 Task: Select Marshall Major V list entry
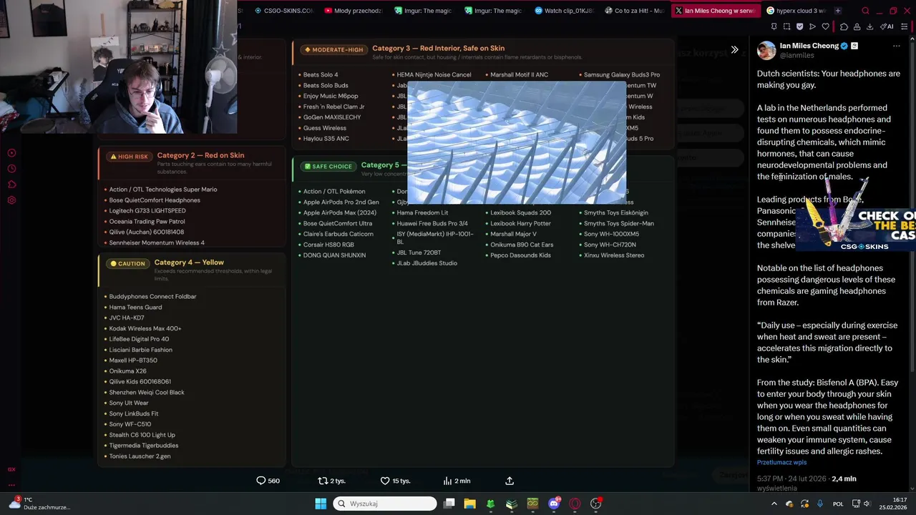coord(513,234)
